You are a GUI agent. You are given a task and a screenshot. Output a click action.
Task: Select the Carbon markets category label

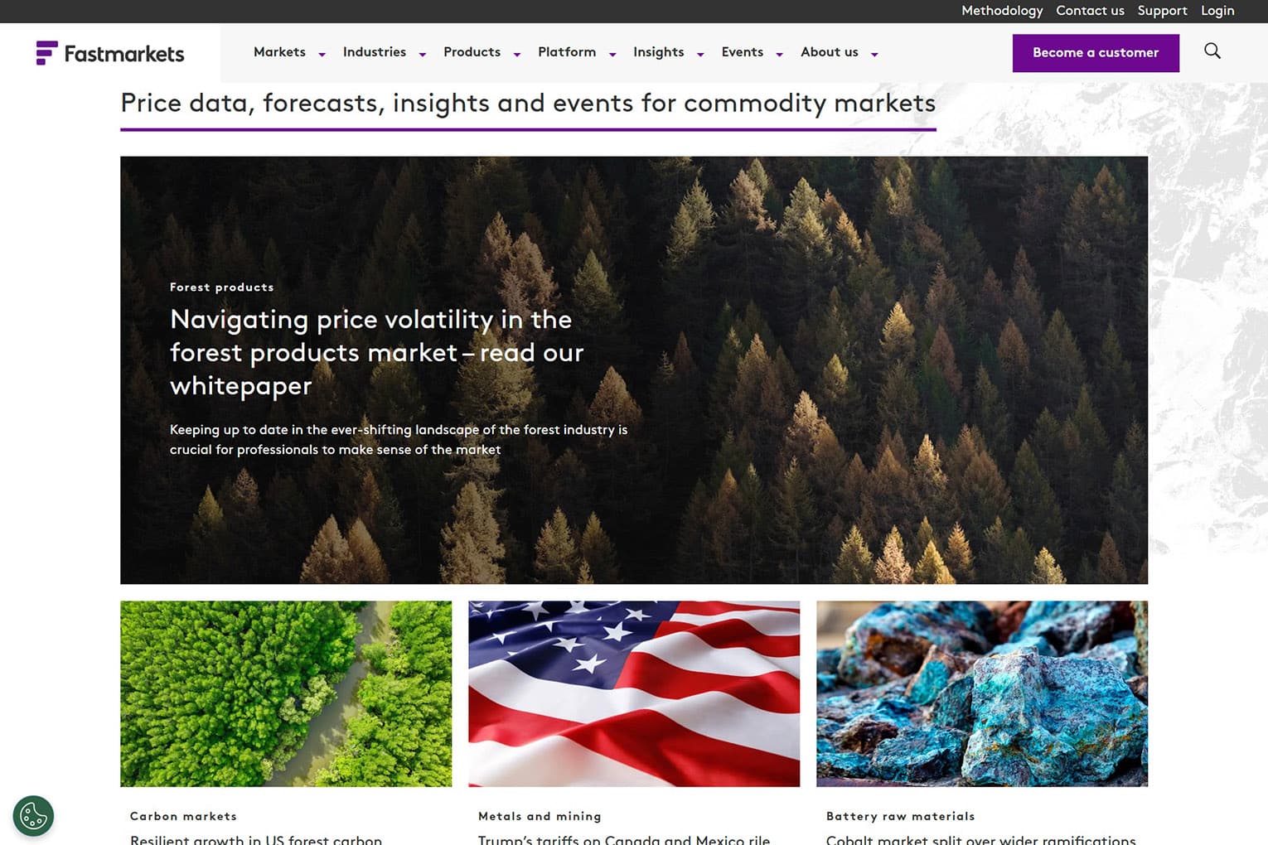point(183,816)
